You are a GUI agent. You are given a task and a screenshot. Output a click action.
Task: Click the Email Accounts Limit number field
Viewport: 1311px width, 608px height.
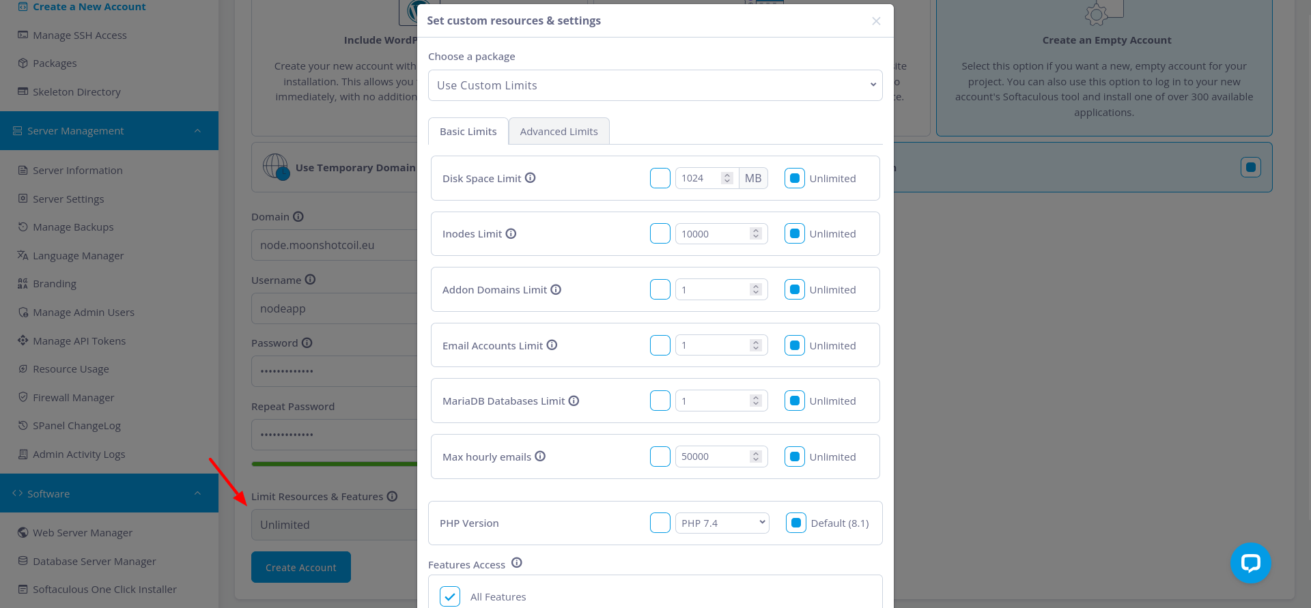pos(722,345)
